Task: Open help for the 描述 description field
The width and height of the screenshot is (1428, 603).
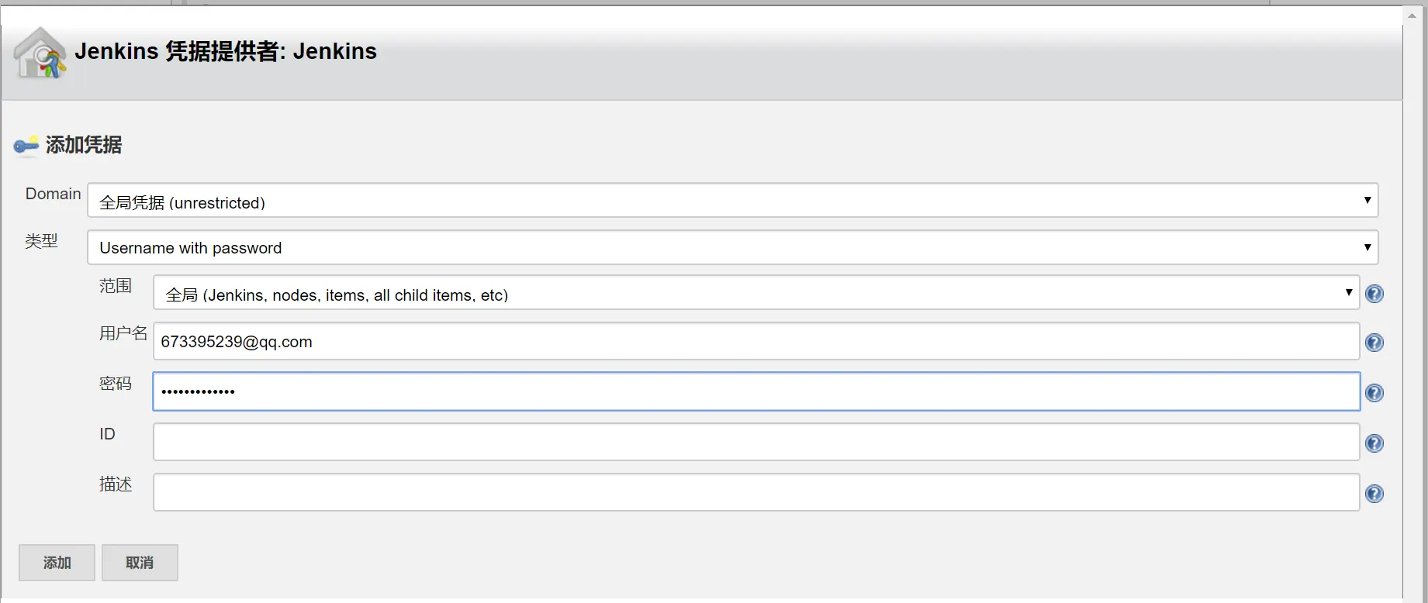Action: pyautogui.click(x=1374, y=494)
